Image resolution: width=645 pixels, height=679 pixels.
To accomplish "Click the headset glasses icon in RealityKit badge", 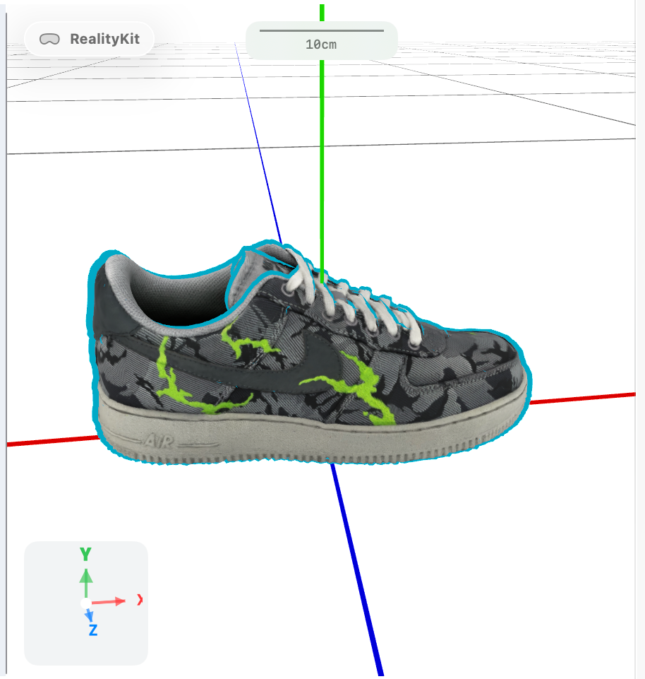I will click(50, 39).
